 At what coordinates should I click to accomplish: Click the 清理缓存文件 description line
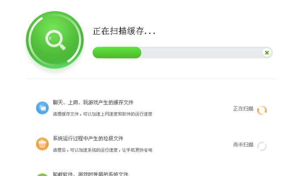pos(102,114)
